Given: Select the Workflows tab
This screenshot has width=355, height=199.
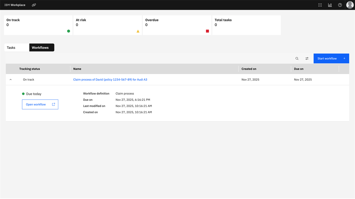Looking at the screenshot, I should tap(42, 47).
